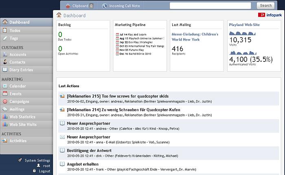Open the Clipboard toolbar item
The width and height of the screenshot is (285, 175).
coord(79,6)
